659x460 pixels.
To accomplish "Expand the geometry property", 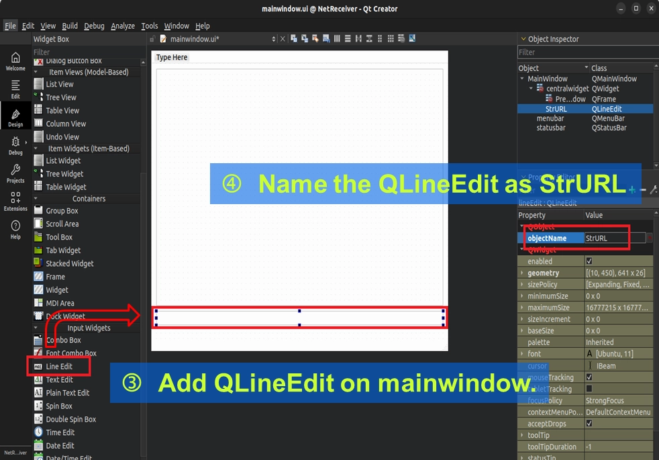I will pyautogui.click(x=522, y=273).
